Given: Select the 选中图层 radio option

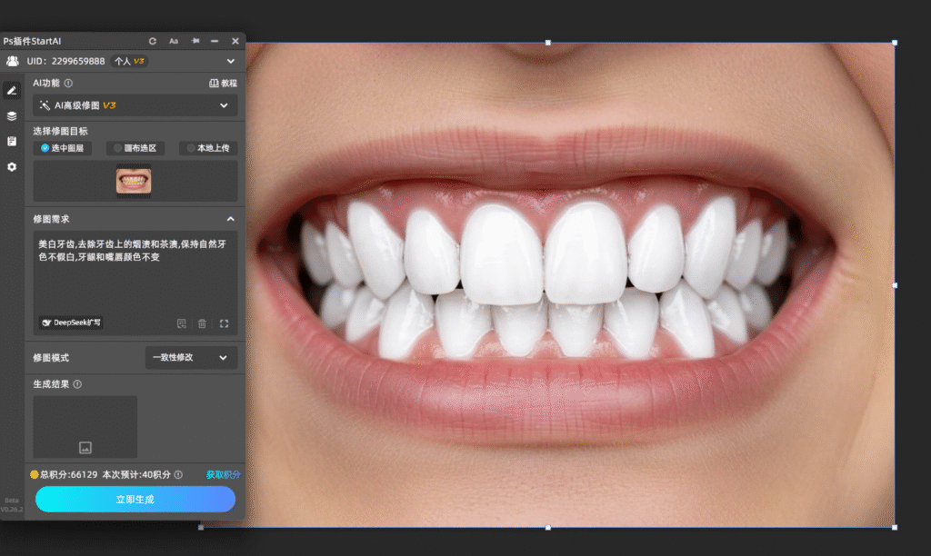Looking at the screenshot, I should point(63,148).
